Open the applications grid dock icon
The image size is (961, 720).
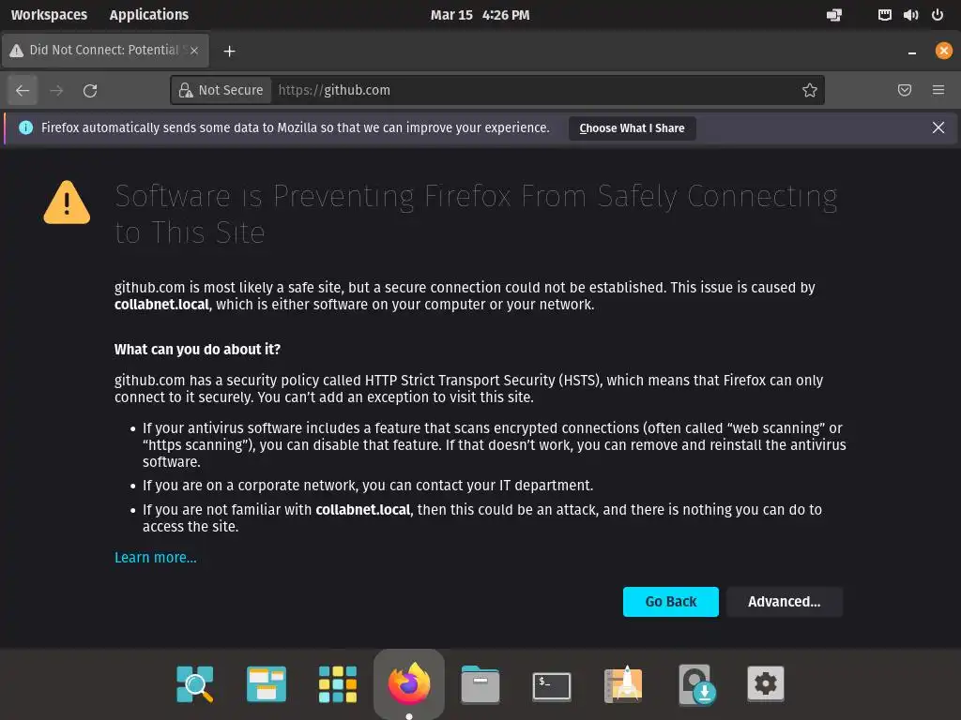click(x=338, y=683)
